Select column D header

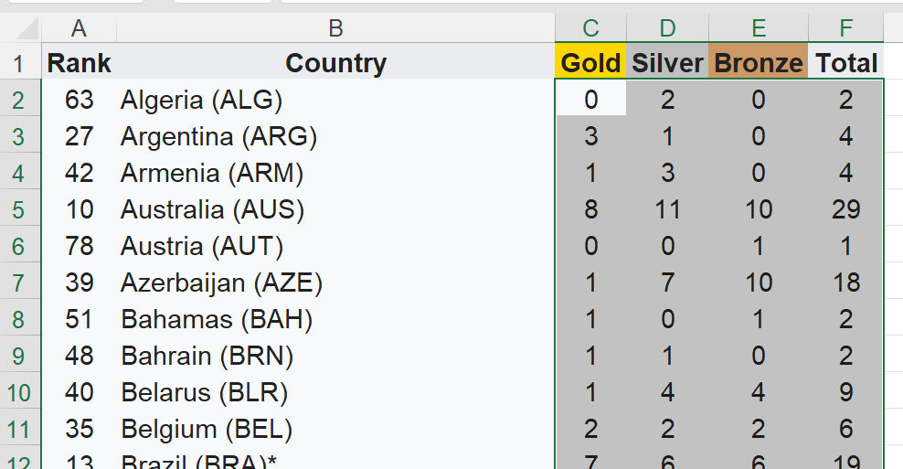tap(667, 27)
